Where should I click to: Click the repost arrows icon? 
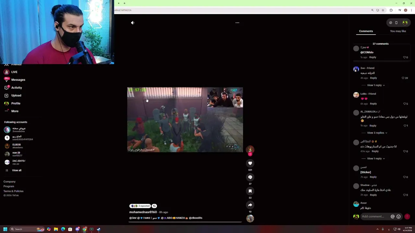154,206
